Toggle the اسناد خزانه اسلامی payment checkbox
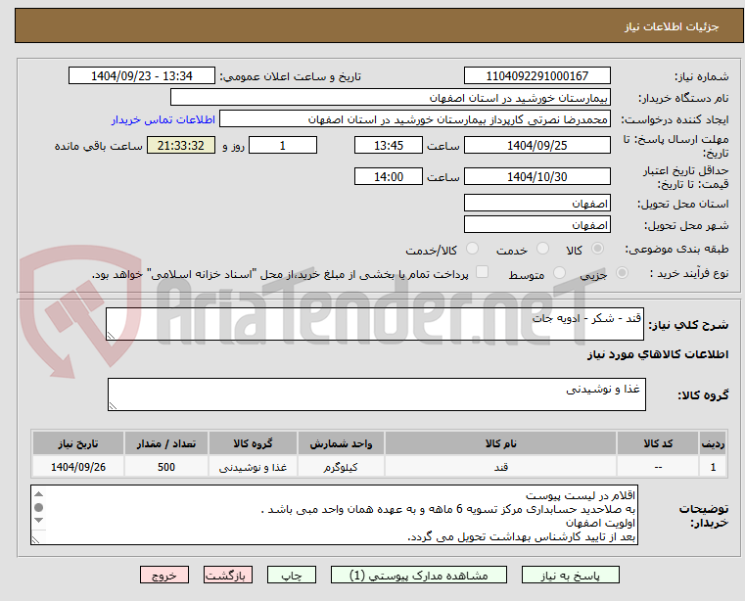 (482, 272)
